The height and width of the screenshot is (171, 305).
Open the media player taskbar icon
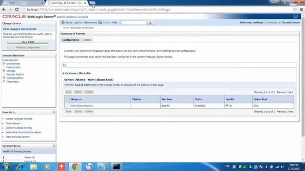coord(47,167)
